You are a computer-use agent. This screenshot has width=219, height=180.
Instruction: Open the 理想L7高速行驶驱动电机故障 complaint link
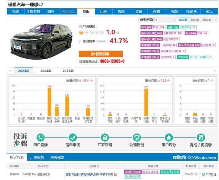click(82, 174)
